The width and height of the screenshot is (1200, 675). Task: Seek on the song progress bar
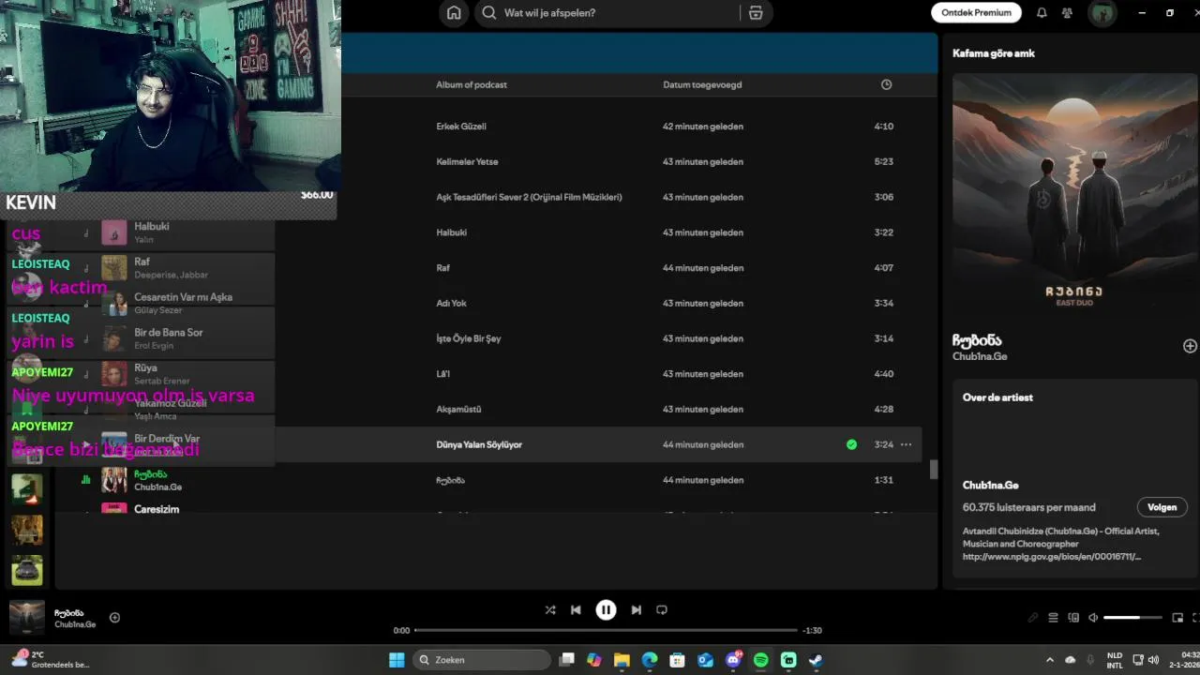click(606, 630)
